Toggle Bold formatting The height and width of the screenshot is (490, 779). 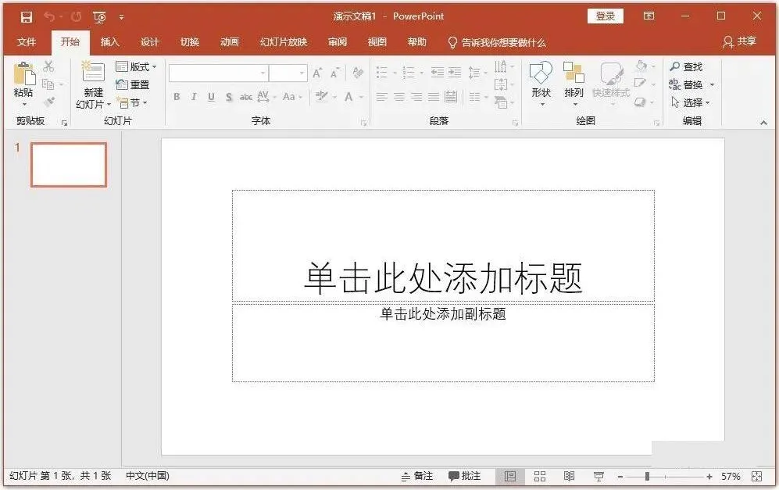[177, 97]
